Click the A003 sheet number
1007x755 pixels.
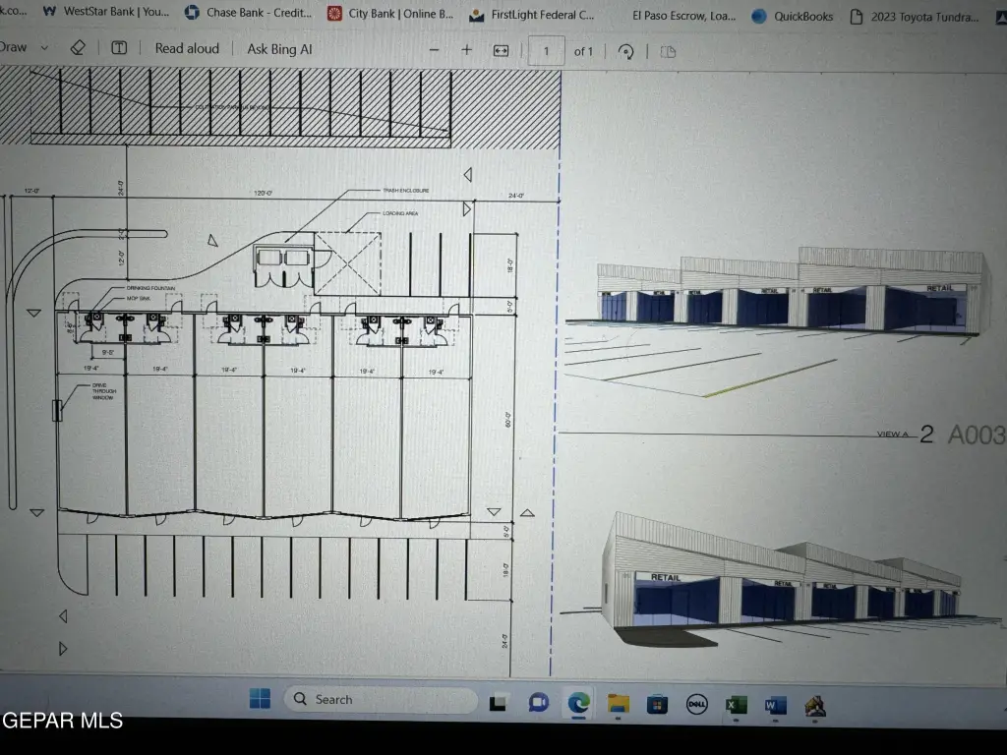(977, 435)
